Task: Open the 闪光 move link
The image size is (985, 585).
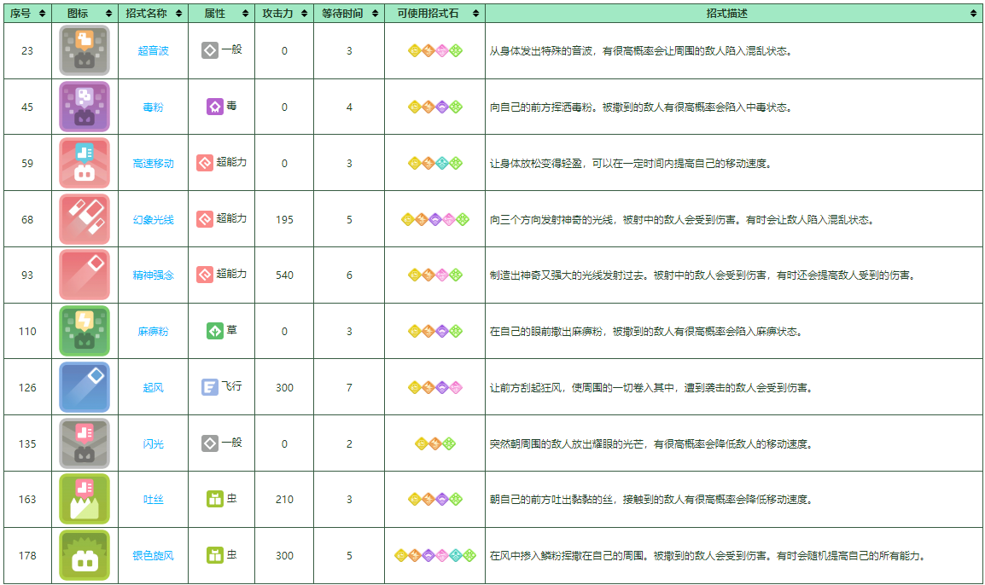Action: point(154,443)
